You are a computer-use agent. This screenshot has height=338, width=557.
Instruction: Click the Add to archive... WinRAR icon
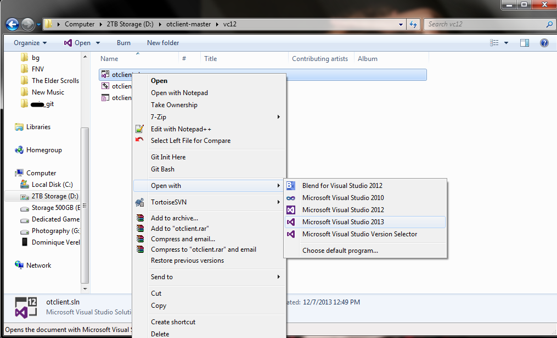click(140, 218)
